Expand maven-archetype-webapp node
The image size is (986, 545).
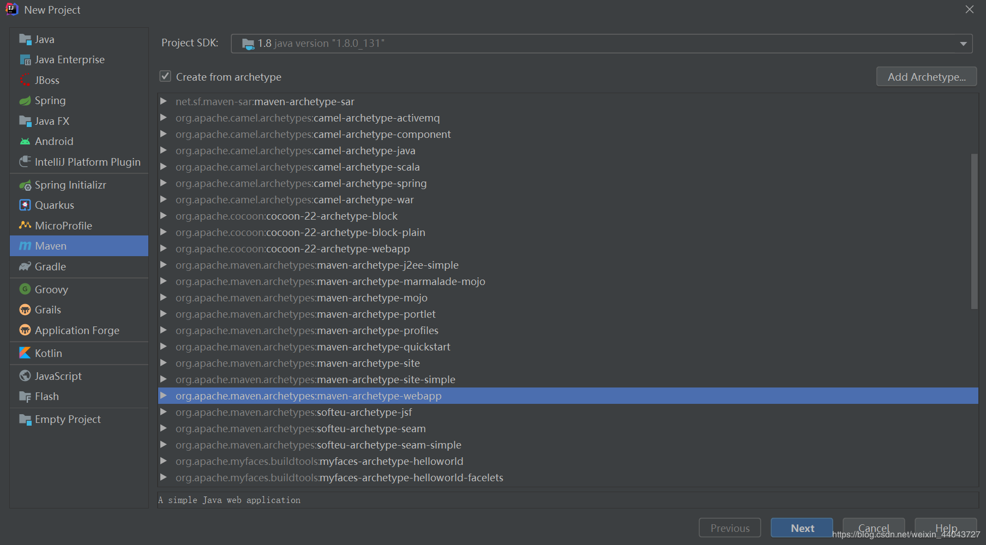[163, 396]
